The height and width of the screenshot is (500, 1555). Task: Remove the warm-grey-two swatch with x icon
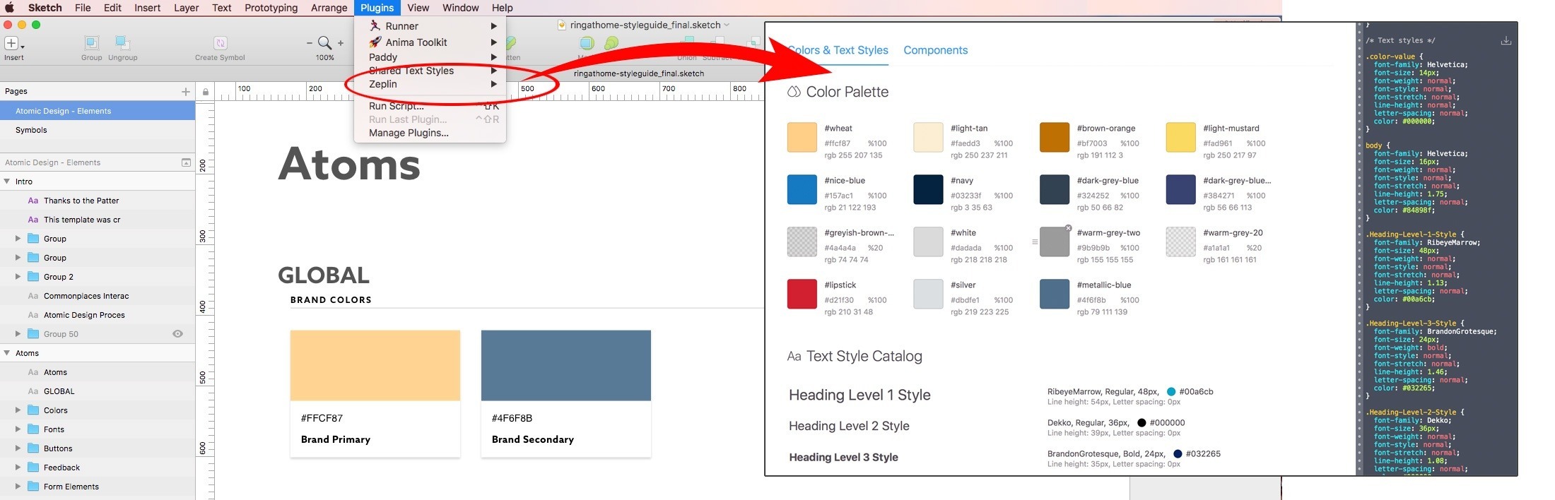pos(1068,228)
